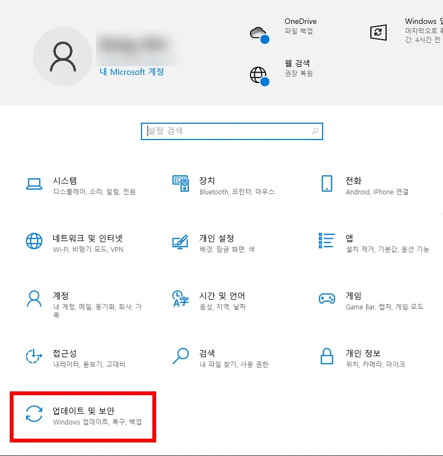
Task: Click the user profile avatar
Action: pyautogui.click(x=63, y=56)
